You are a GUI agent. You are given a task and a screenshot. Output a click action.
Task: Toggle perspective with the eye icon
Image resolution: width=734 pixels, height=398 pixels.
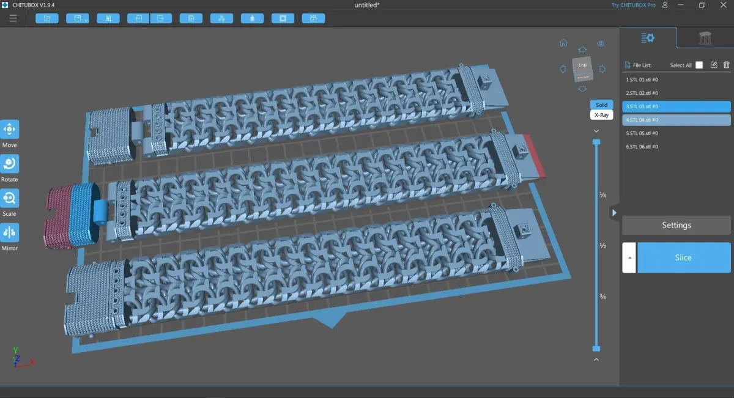[601, 43]
